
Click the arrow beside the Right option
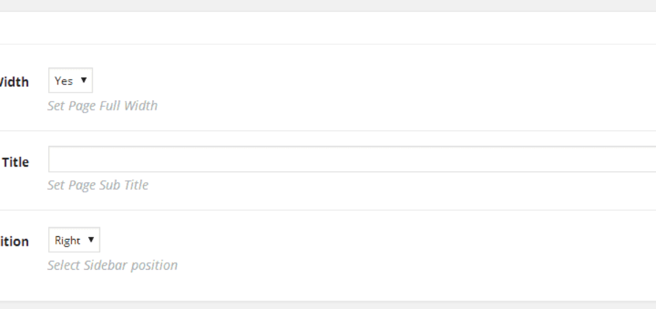pyautogui.click(x=91, y=240)
